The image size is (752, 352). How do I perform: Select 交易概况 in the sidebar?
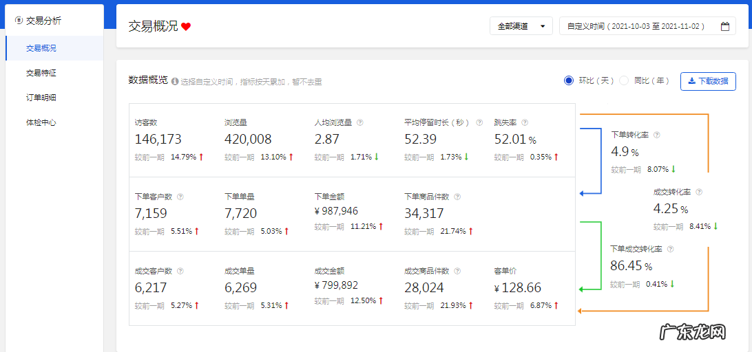click(x=41, y=48)
